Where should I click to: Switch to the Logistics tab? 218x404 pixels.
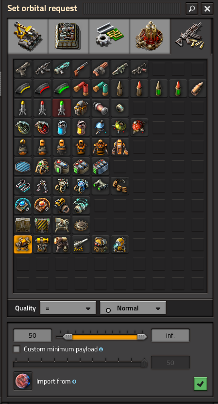28,36
